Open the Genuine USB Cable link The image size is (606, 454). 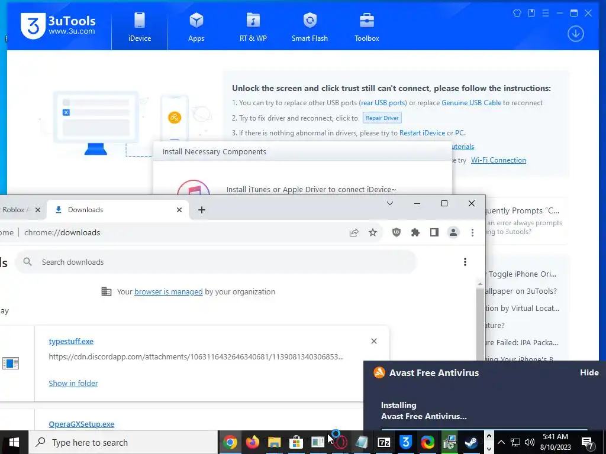point(471,103)
